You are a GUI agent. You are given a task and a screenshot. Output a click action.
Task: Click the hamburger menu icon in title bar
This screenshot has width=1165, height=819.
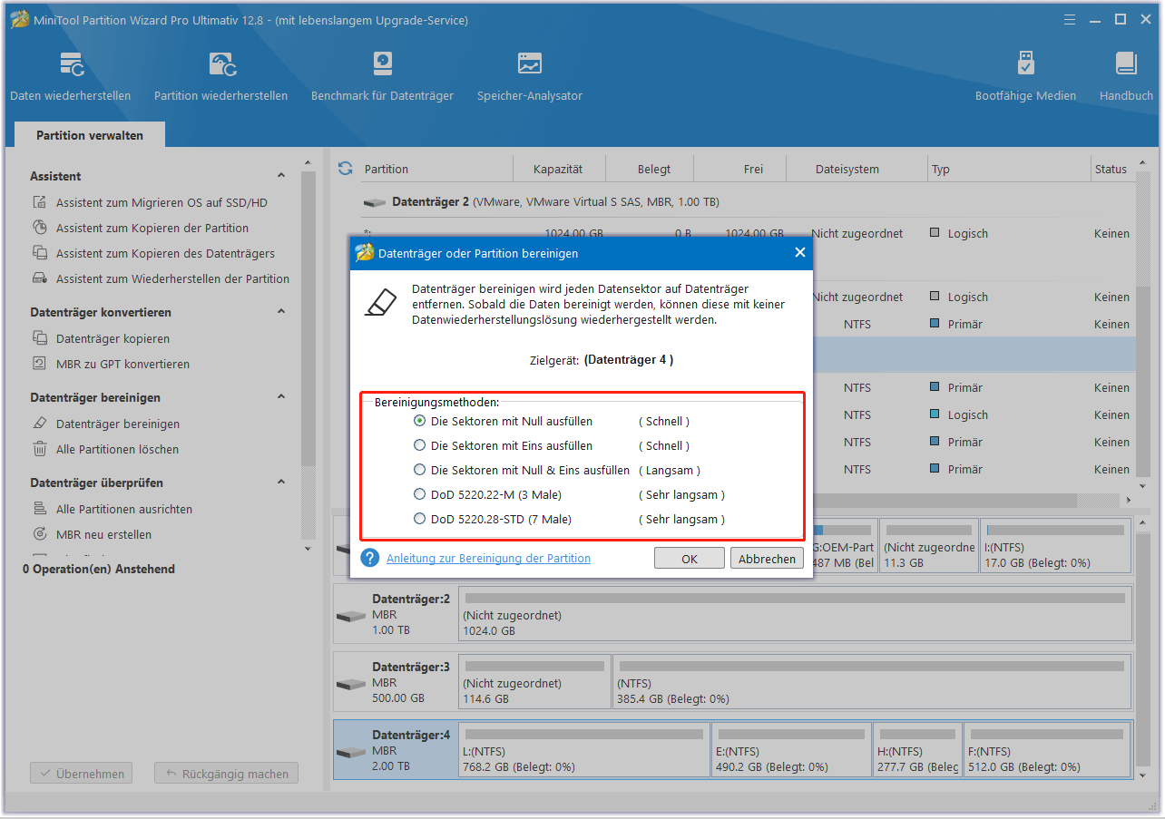1069,19
